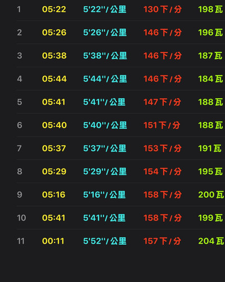Select power value 199瓦
This screenshot has height=282, width=225.
210,218
